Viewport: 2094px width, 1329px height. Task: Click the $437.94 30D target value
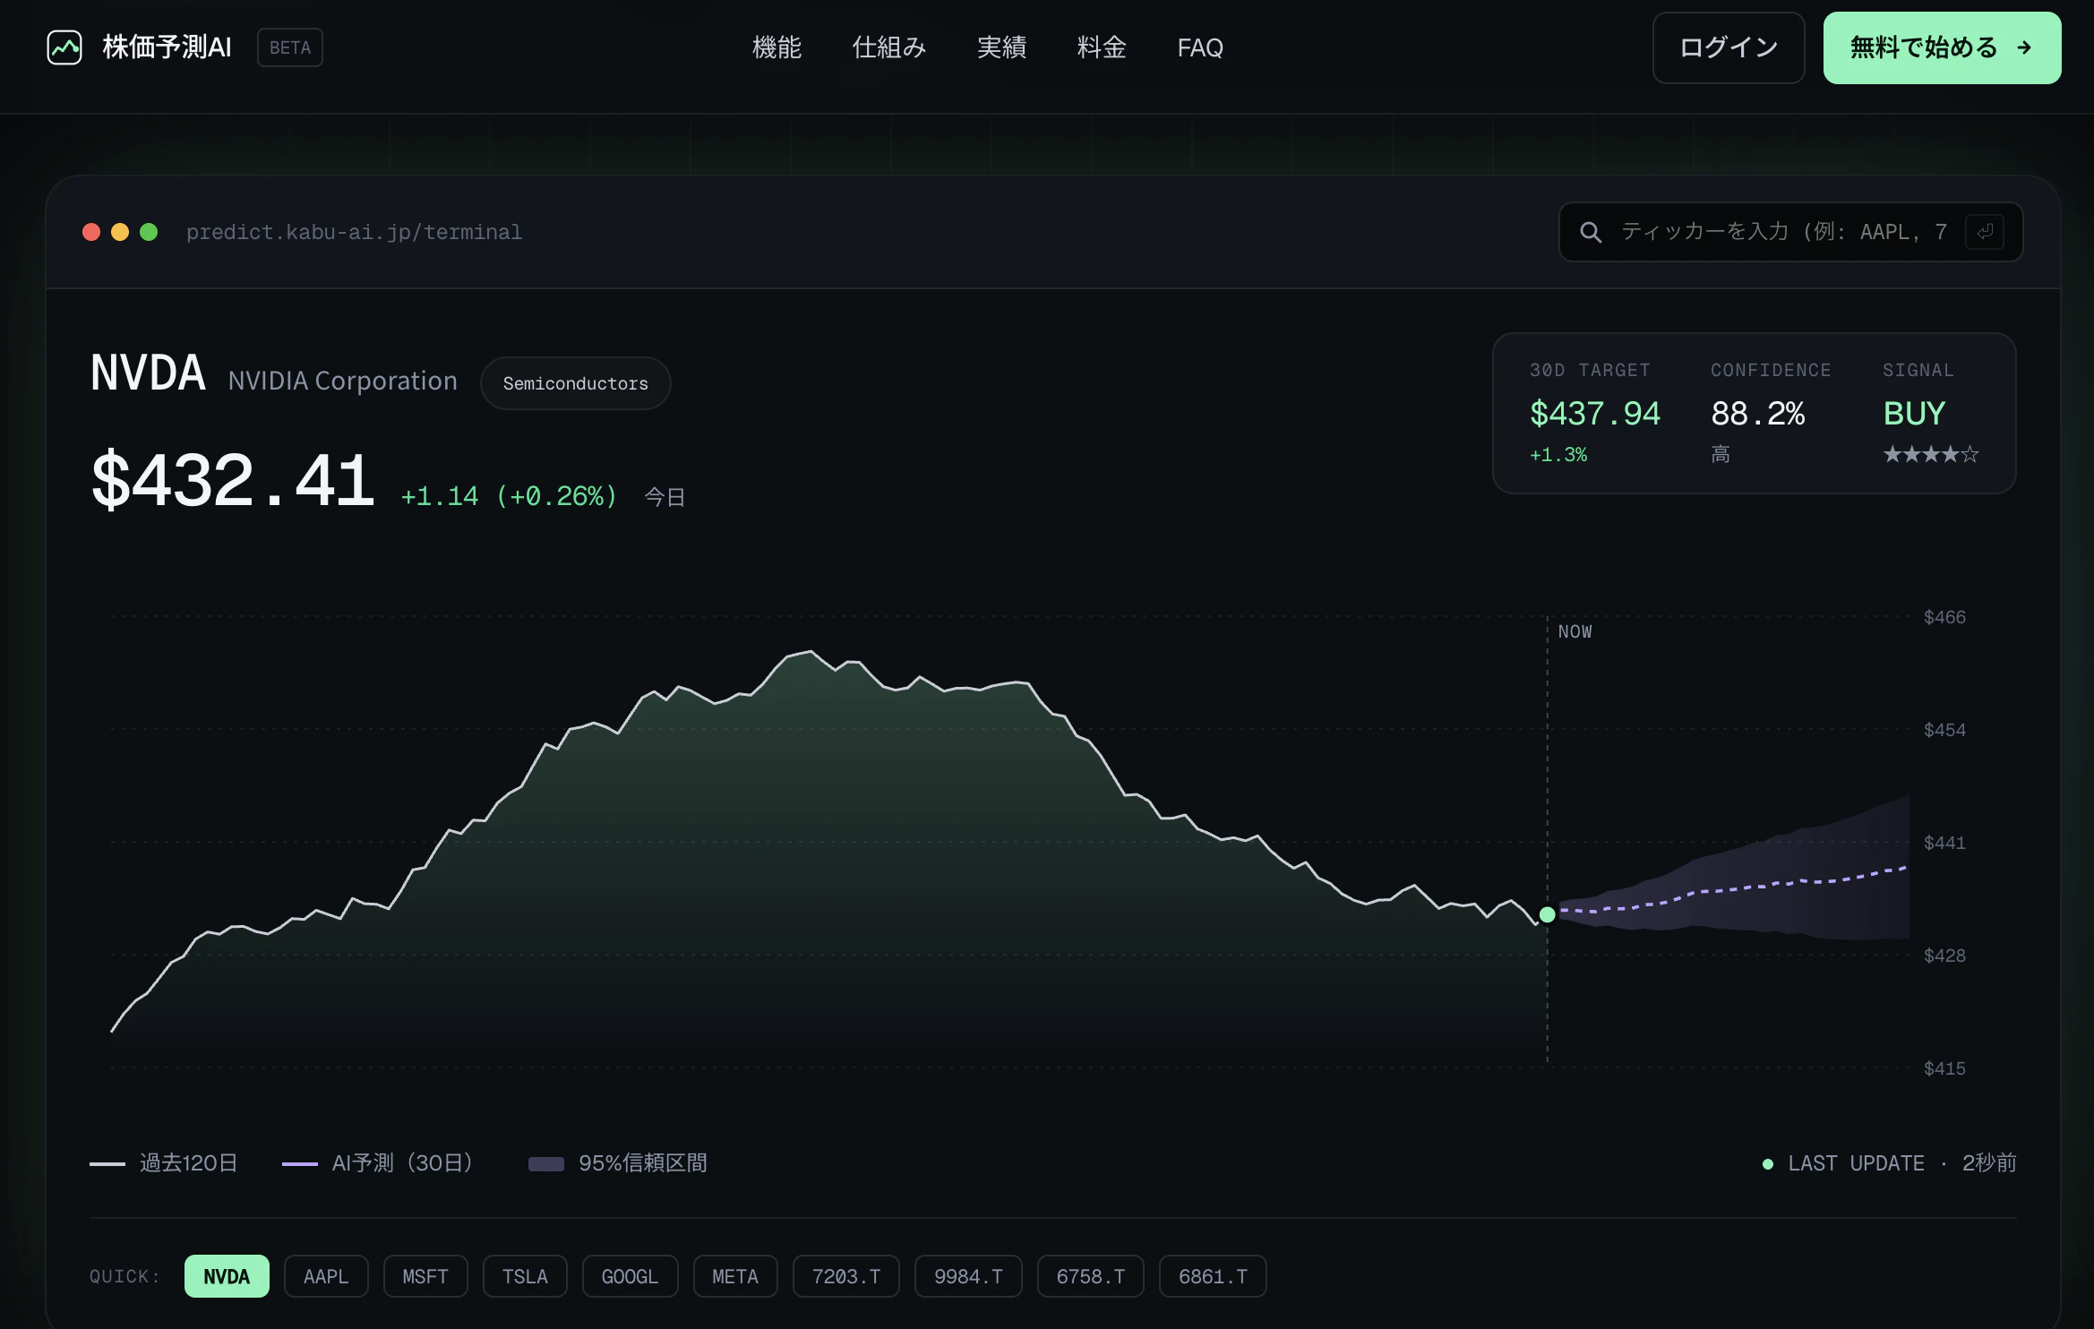point(1594,414)
